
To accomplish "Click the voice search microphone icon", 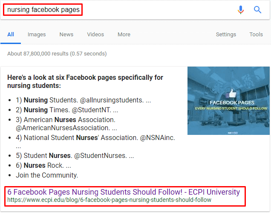I will (x=241, y=10).
